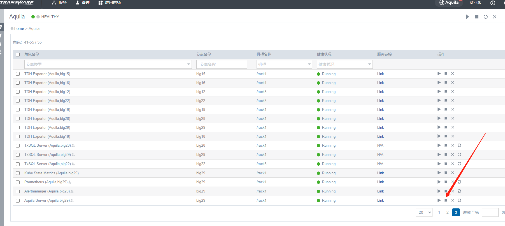
Task: Stop Aquila Server (Aquila,big29) role
Action: tap(446, 200)
